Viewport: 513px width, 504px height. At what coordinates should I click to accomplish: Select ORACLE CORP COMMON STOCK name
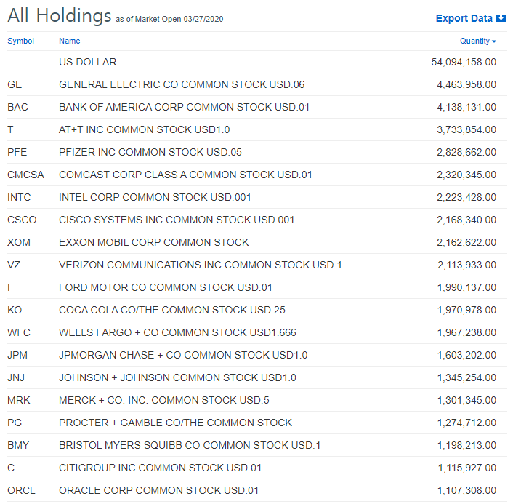pyautogui.click(x=158, y=490)
